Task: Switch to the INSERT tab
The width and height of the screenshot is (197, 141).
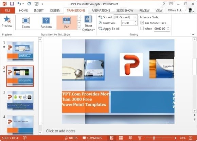Action: 39,10
